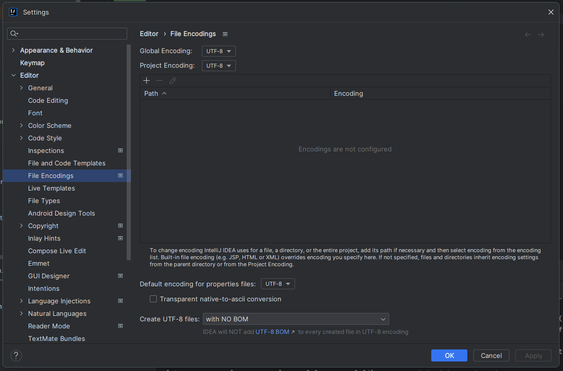
Task: Click the help question mark icon
Action: tap(16, 355)
